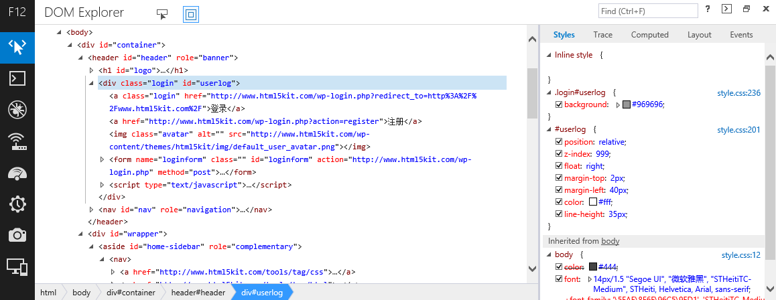Collapse the header id="header" node
The height and width of the screenshot is (300, 776).
coord(80,58)
